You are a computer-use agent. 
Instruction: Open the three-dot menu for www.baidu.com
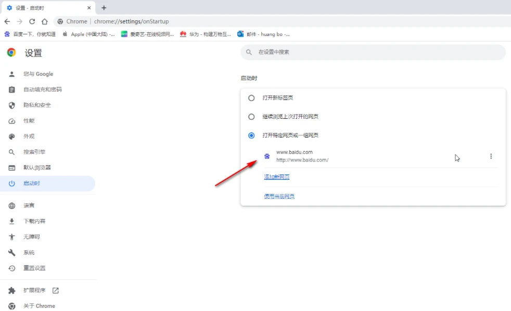tap(491, 156)
